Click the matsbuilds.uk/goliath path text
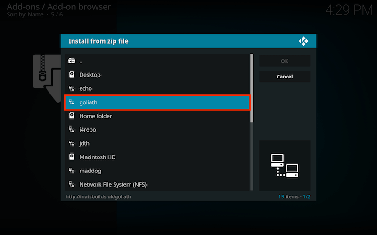This screenshot has width=377, height=235. coord(98,196)
